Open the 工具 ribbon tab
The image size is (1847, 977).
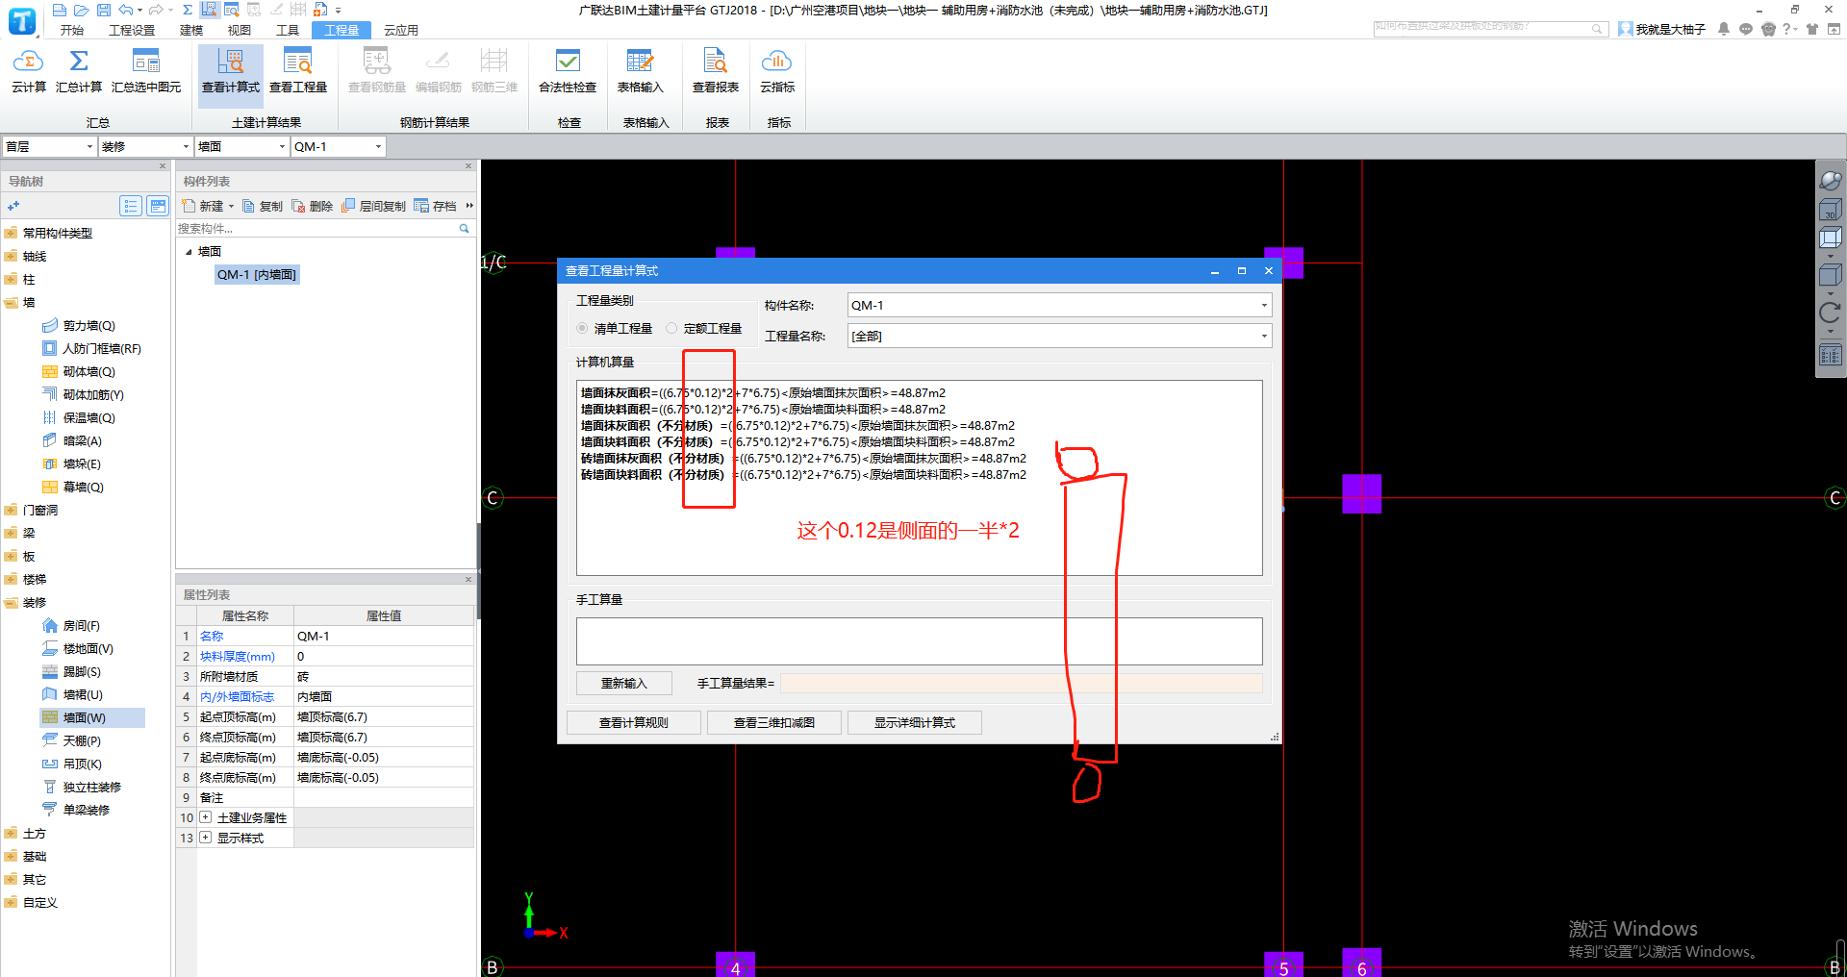(288, 30)
